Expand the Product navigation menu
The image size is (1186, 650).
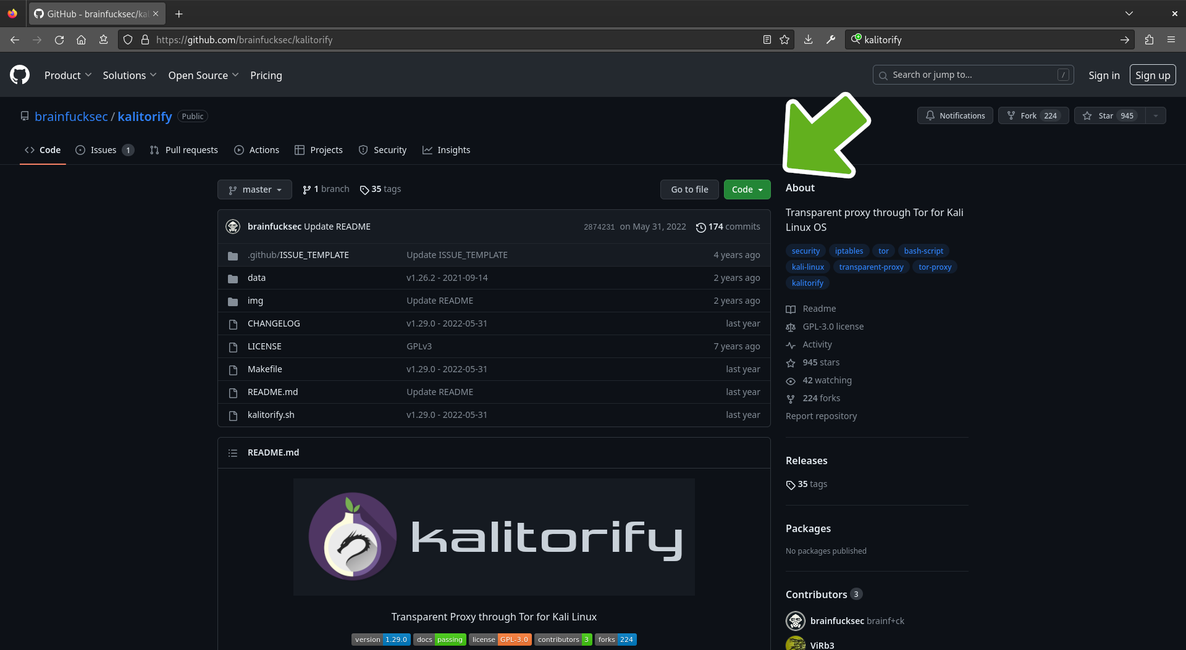[68, 75]
